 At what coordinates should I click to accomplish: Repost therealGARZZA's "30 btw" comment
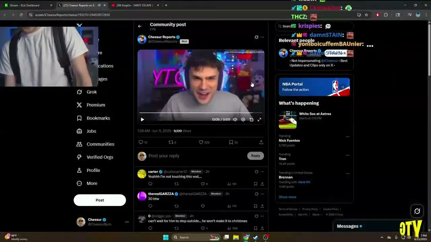point(176,206)
